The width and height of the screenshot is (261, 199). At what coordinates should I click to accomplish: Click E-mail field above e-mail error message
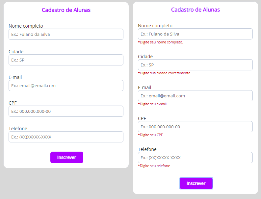[195, 96]
